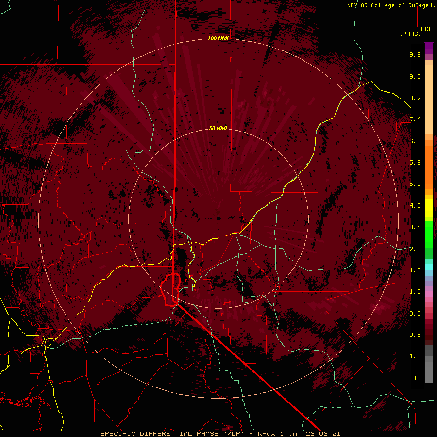Click the 8.2 value on the scale

(x=415, y=98)
